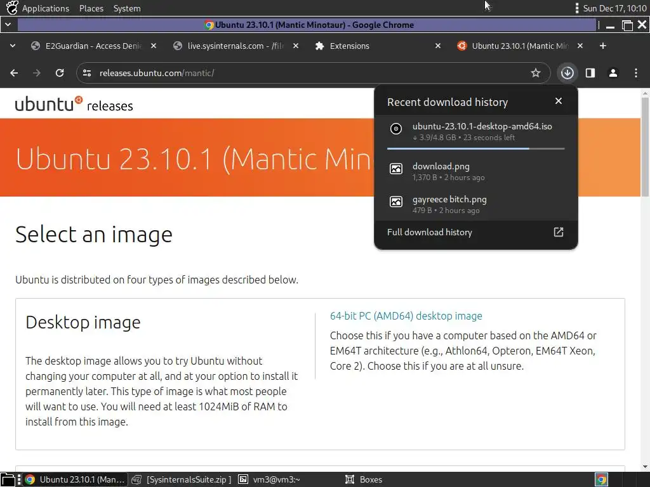This screenshot has width=650, height=487.
Task: Click the ubuntu releases logo
Action: [74, 105]
